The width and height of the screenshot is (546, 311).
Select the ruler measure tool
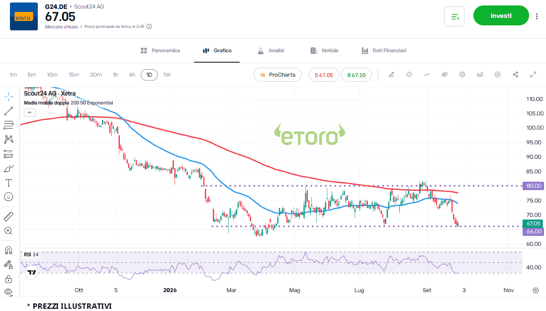tap(9, 216)
